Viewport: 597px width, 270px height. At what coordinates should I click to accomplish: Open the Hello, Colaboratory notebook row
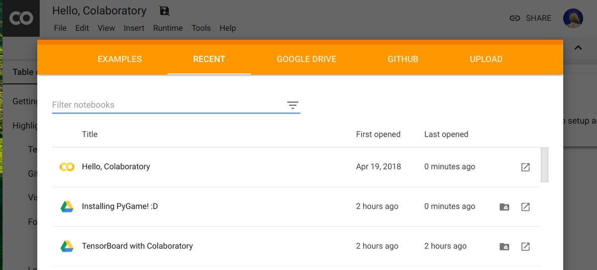[296, 167]
